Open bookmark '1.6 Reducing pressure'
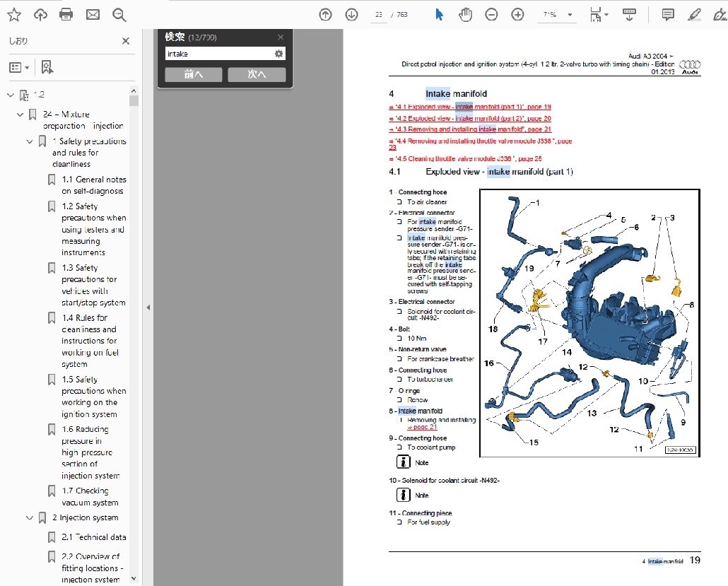The height and width of the screenshot is (586, 728). [x=90, y=452]
